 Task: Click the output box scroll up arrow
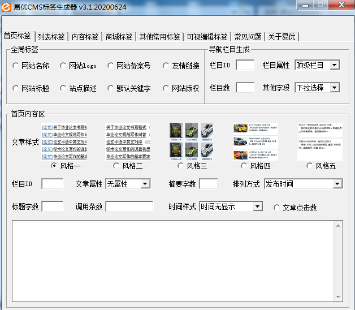point(338,226)
